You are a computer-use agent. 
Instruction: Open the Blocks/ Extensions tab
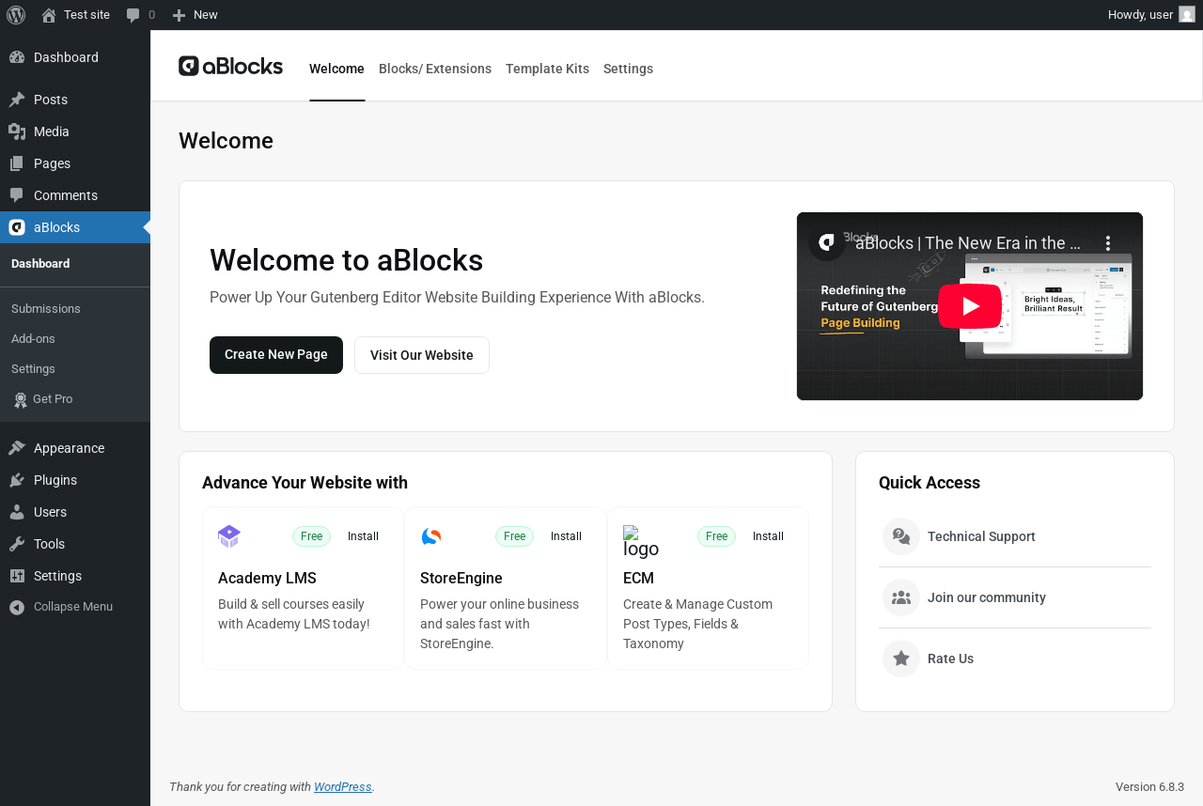435,69
